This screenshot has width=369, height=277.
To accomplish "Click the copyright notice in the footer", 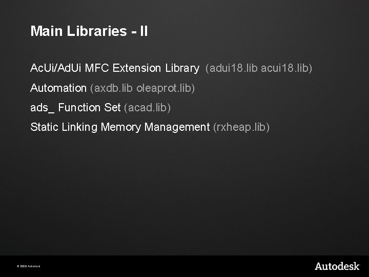I will [29, 266].
